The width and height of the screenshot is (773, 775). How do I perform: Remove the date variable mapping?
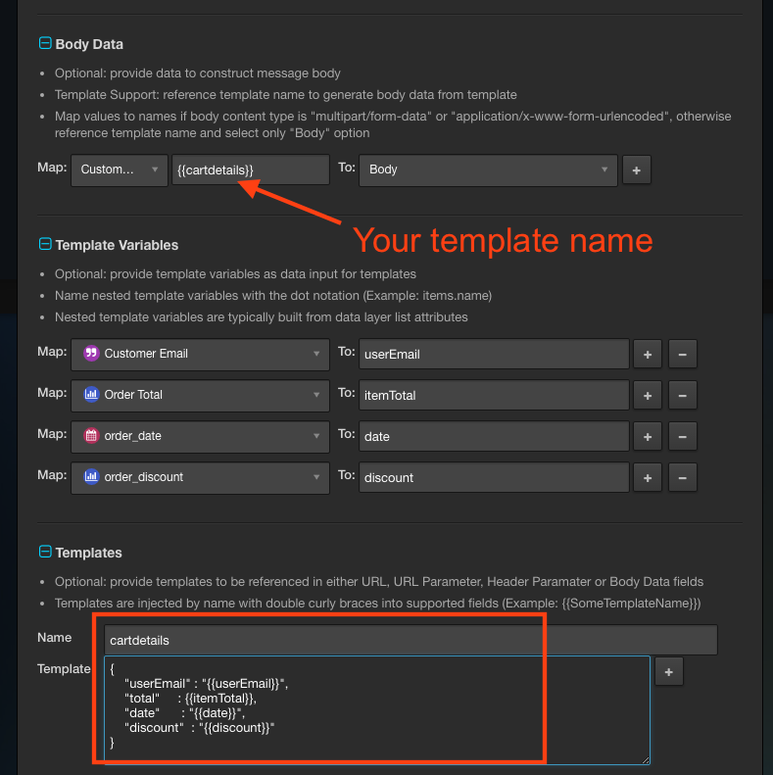[x=683, y=436]
